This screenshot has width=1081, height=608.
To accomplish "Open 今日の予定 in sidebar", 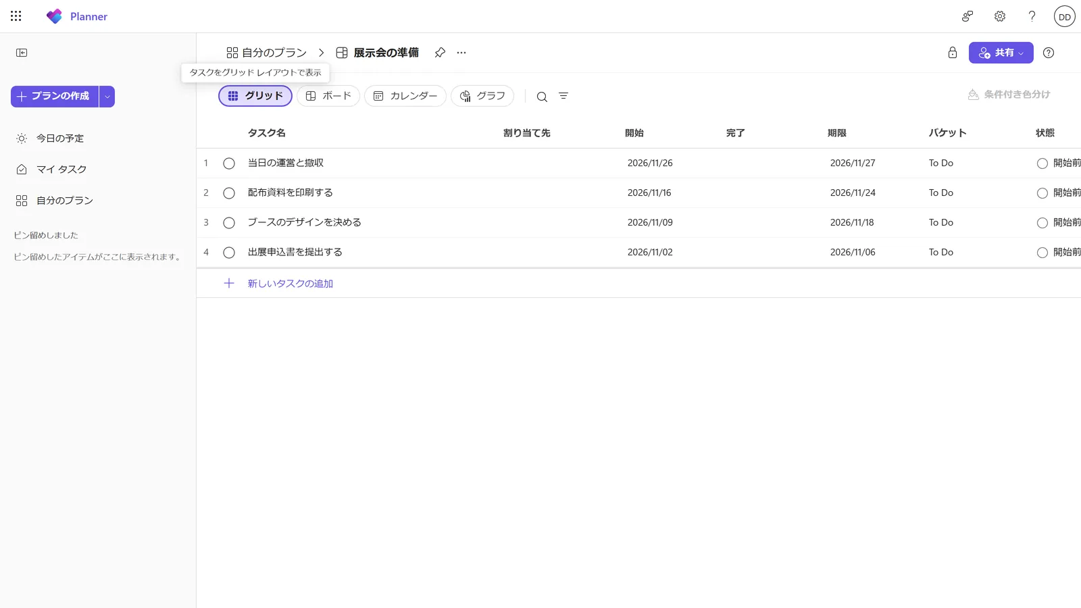I will 60,138.
